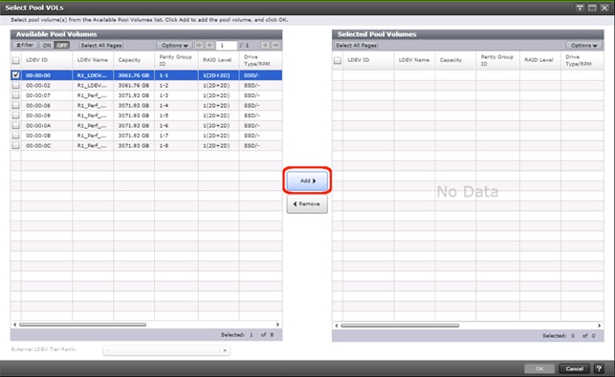Image resolution: width=615 pixels, height=377 pixels.
Task: Open Options dropdown in Selected Pool Volumes
Action: coord(583,46)
